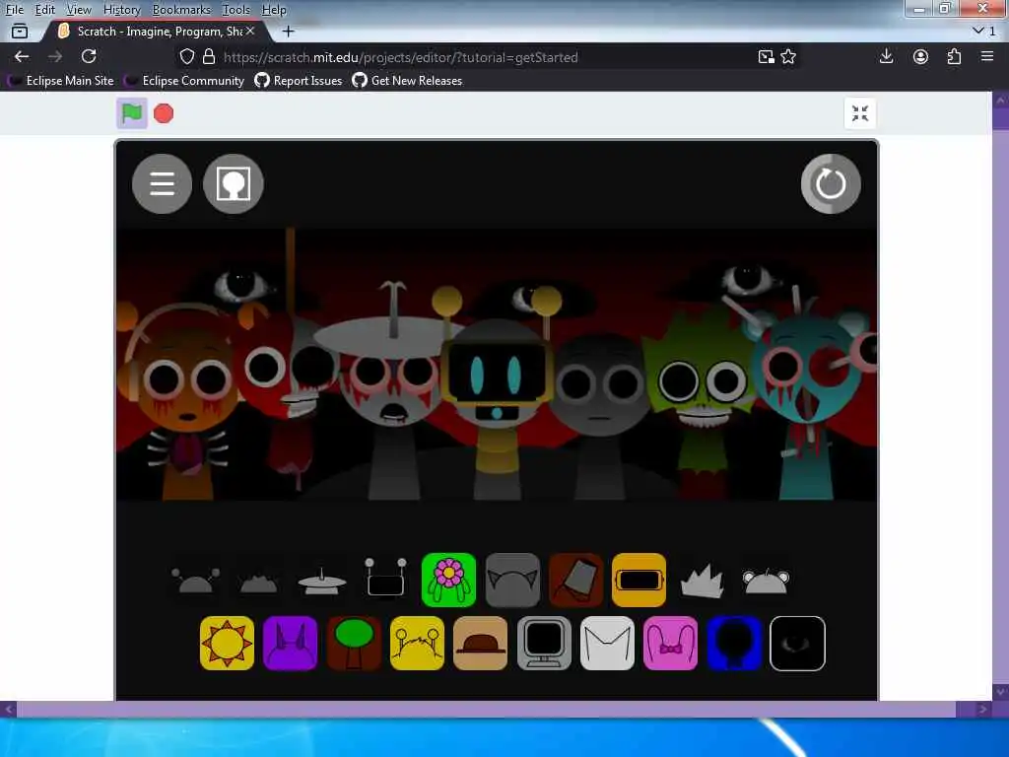Select the pink bunny with bow icon
This screenshot has height=757, width=1009.
coord(670,643)
